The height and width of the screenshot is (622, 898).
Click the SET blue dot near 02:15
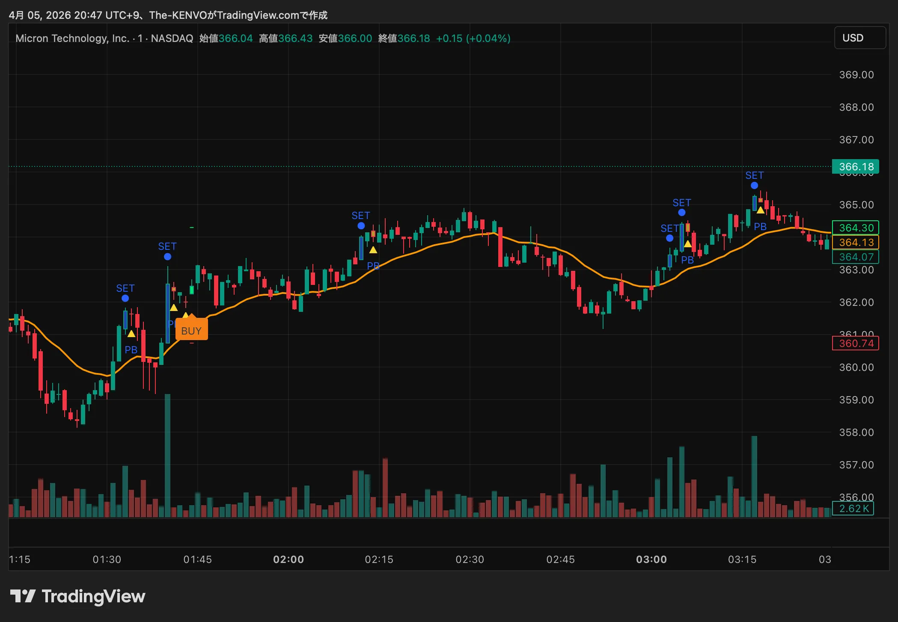(361, 226)
